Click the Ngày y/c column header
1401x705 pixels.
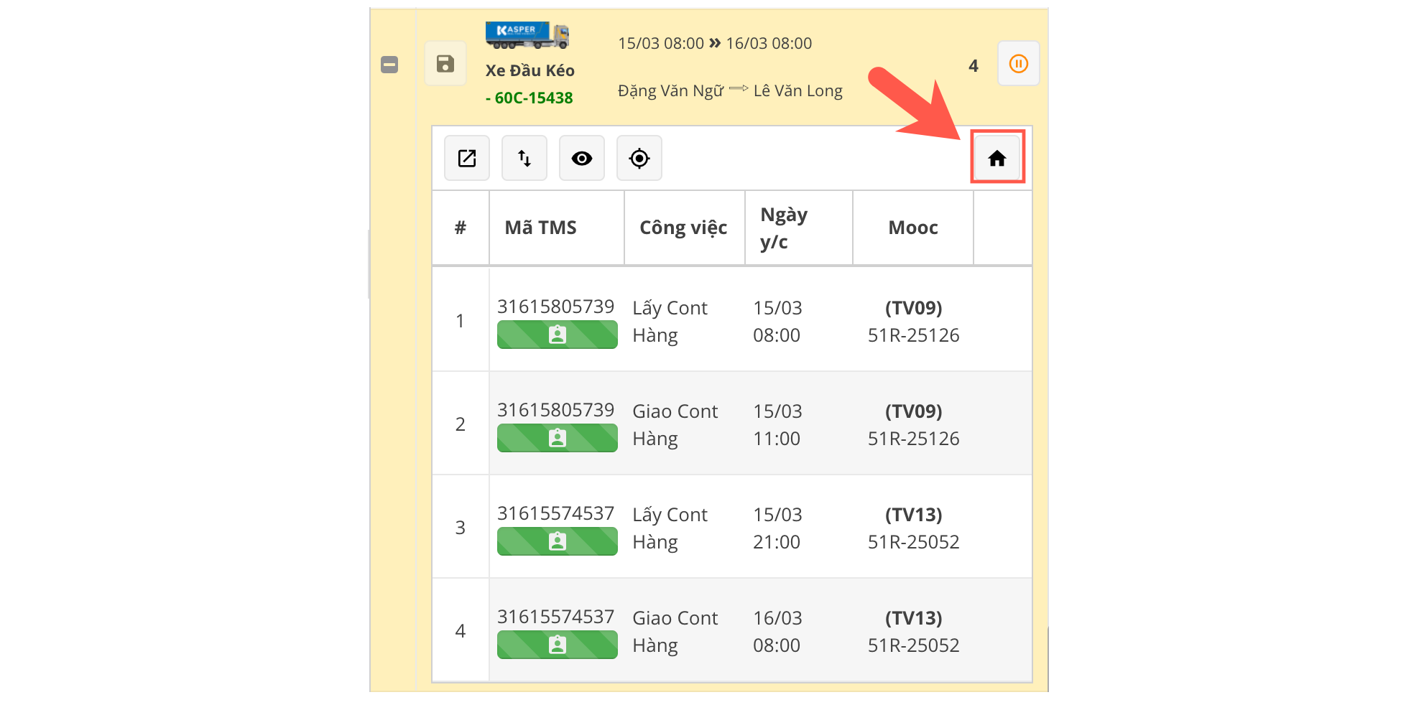click(783, 228)
